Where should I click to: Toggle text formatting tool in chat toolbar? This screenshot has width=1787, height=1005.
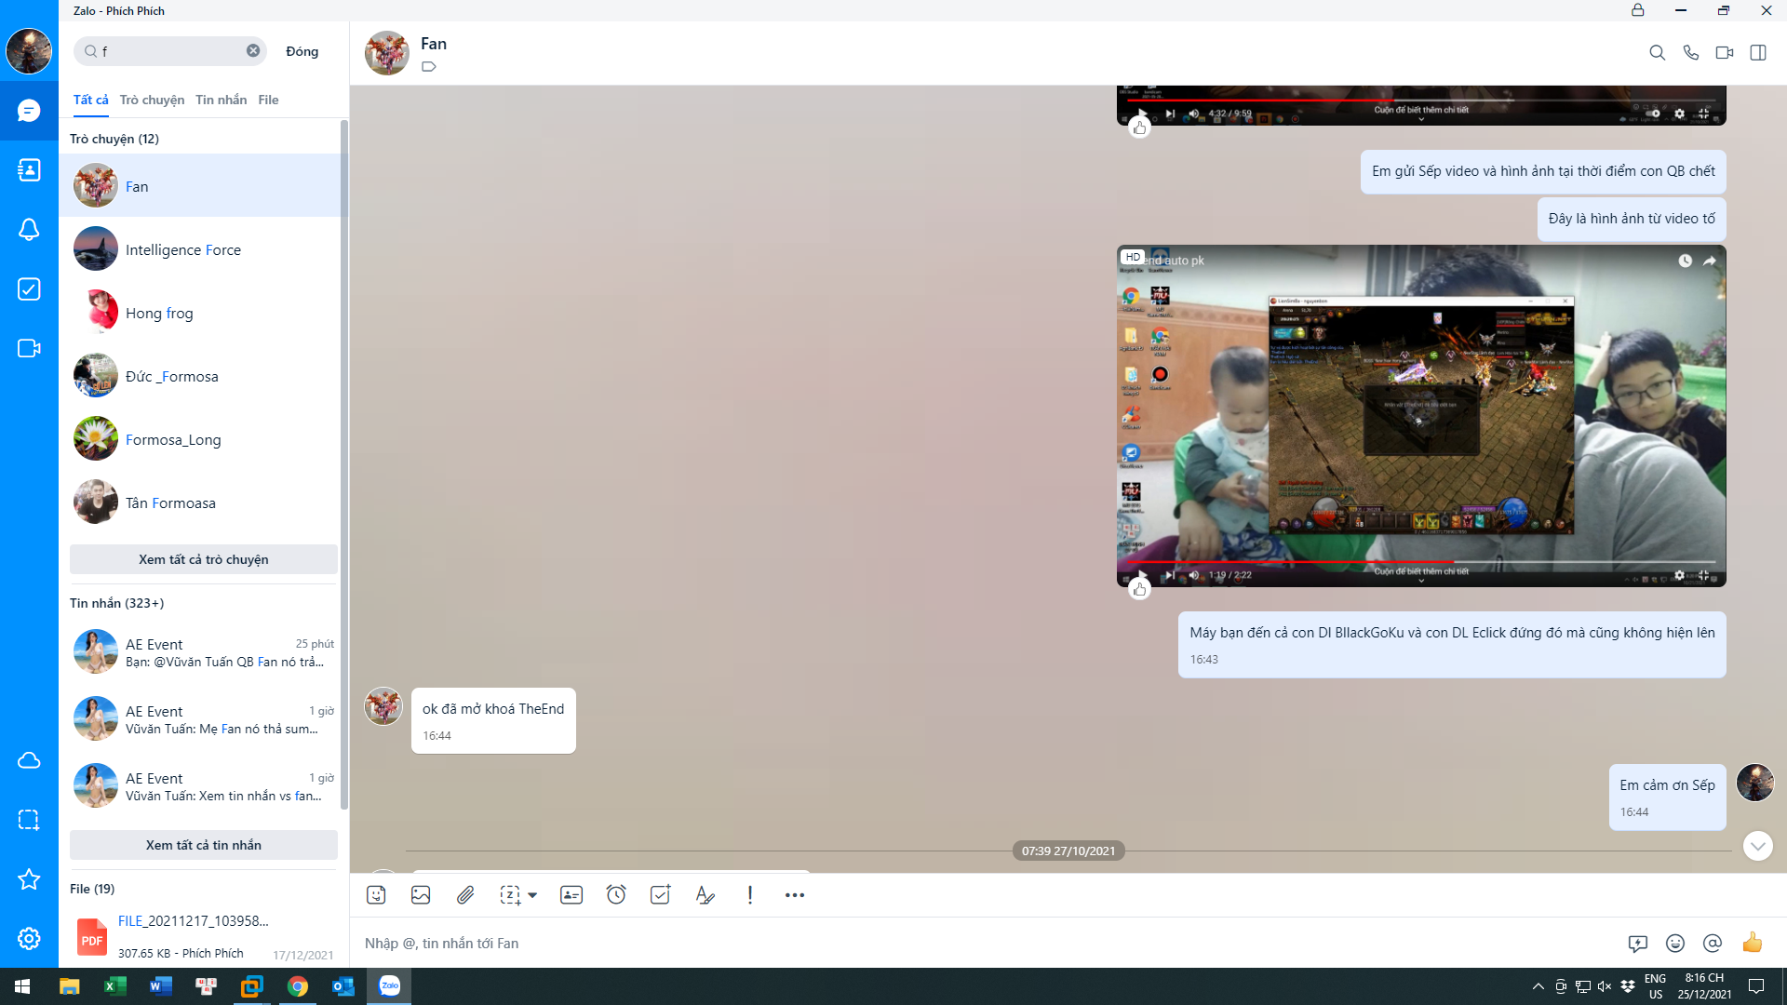(x=705, y=895)
